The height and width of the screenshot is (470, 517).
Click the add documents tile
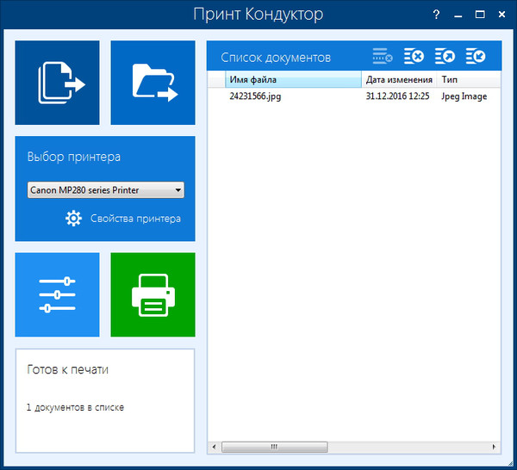tap(57, 83)
